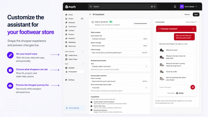The width and height of the screenshot is (208, 117).
Task: Click the Status message field
Action: click(x=120, y=46)
